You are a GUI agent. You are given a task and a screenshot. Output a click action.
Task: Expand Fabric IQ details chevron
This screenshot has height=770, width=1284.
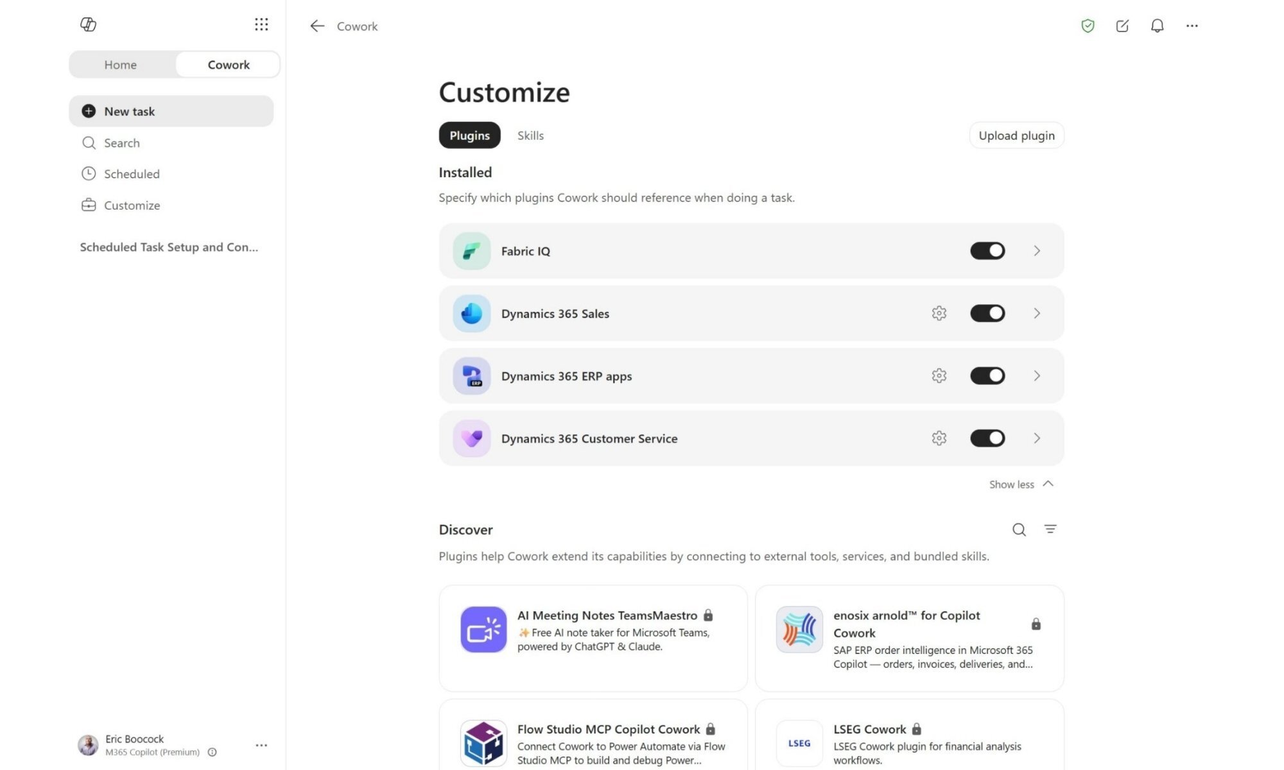click(1037, 251)
